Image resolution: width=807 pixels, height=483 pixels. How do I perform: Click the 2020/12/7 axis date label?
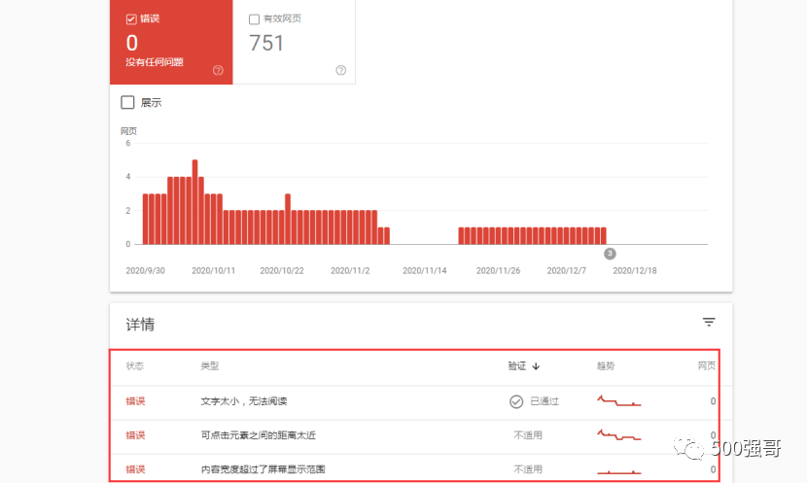coord(566,270)
